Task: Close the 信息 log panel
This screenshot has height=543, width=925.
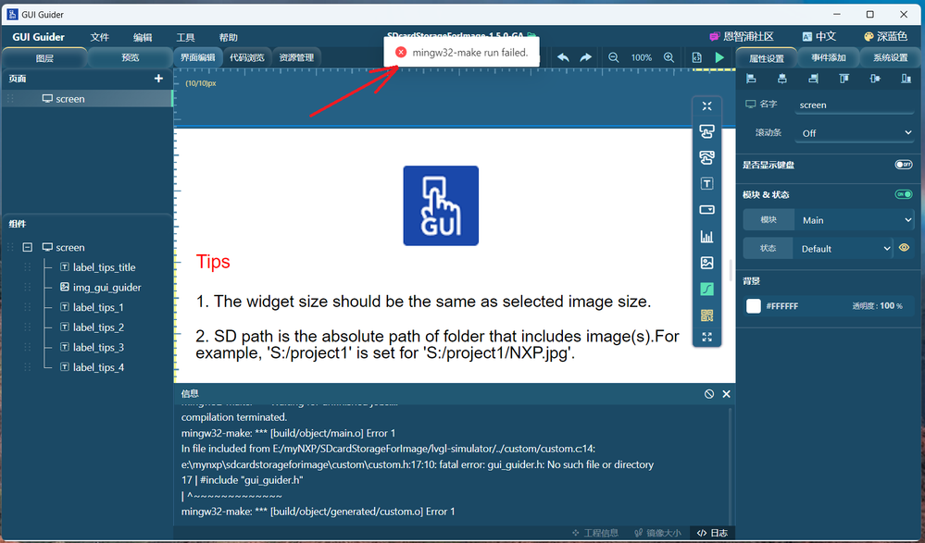Action: pyautogui.click(x=726, y=394)
